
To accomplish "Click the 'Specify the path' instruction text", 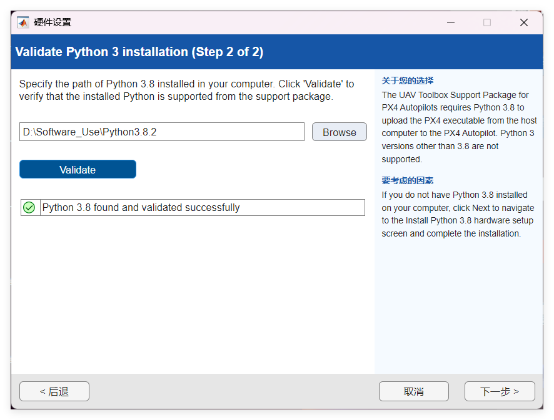I will click(x=186, y=90).
